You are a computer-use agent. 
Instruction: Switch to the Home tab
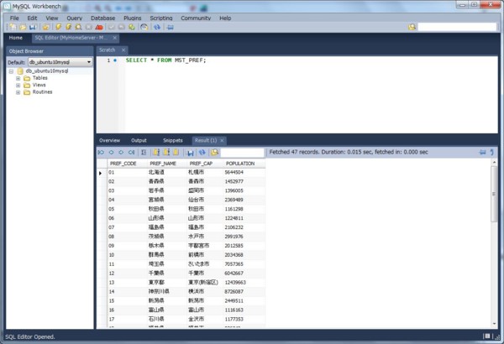point(16,38)
